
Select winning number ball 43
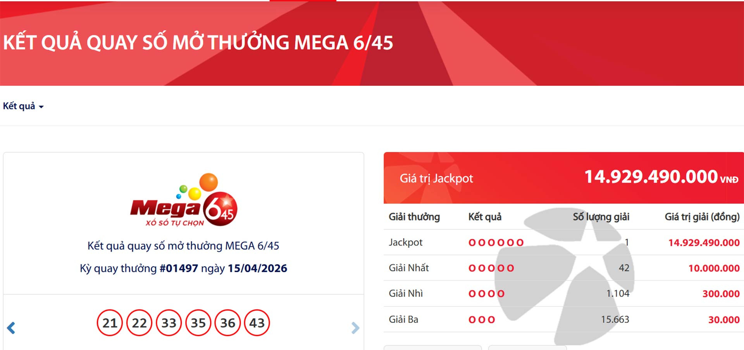(257, 323)
